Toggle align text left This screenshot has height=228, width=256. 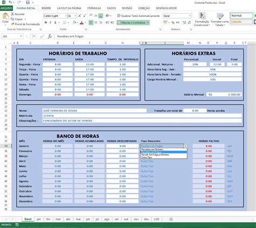click(91, 23)
